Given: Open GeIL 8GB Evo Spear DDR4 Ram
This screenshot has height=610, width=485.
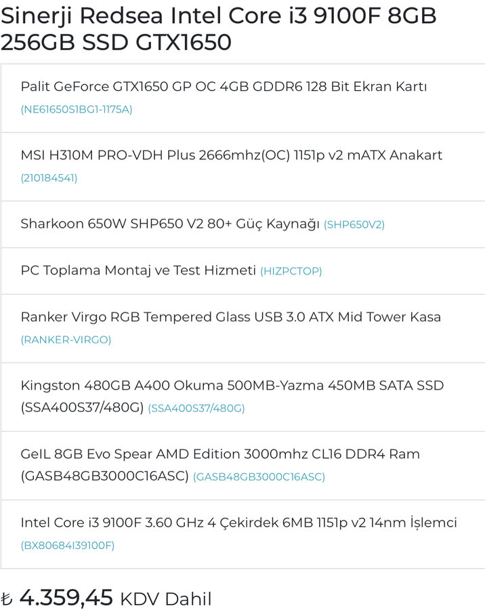Looking at the screenshot, I should pos(220,464).
